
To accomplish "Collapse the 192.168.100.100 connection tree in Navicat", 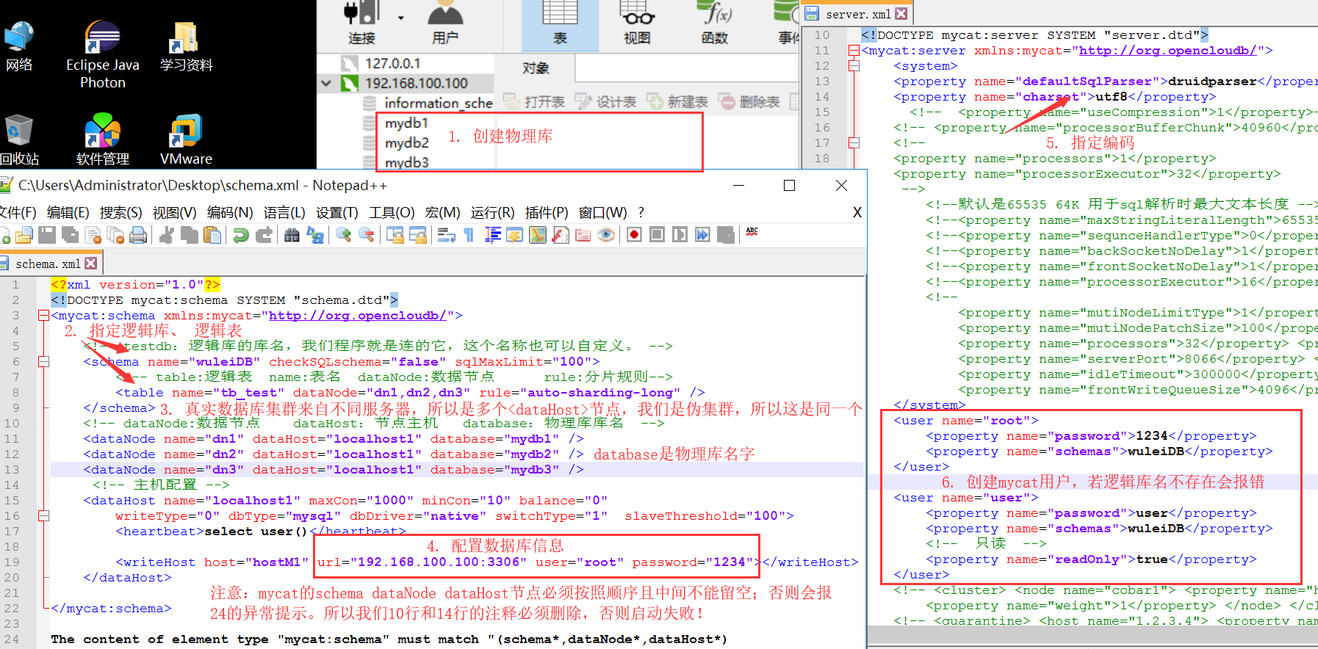I will click(x=326, y=83).
